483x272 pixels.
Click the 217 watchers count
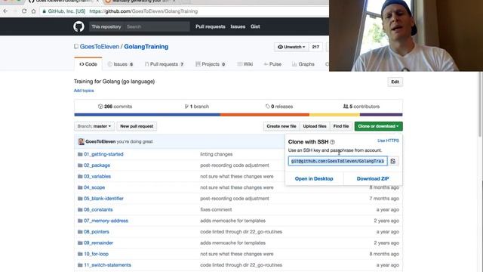(315, 47)
